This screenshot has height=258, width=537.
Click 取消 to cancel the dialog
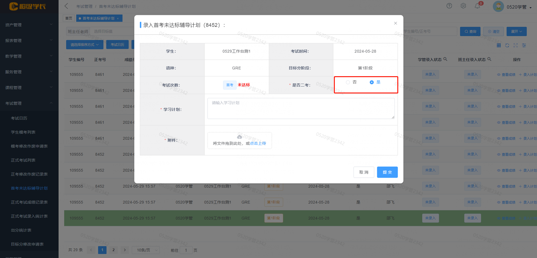364,172
